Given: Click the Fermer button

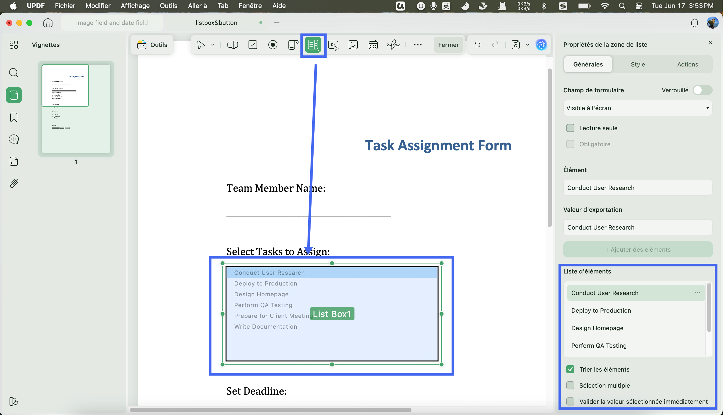Looking at the screenshot, I should point(448,45).
